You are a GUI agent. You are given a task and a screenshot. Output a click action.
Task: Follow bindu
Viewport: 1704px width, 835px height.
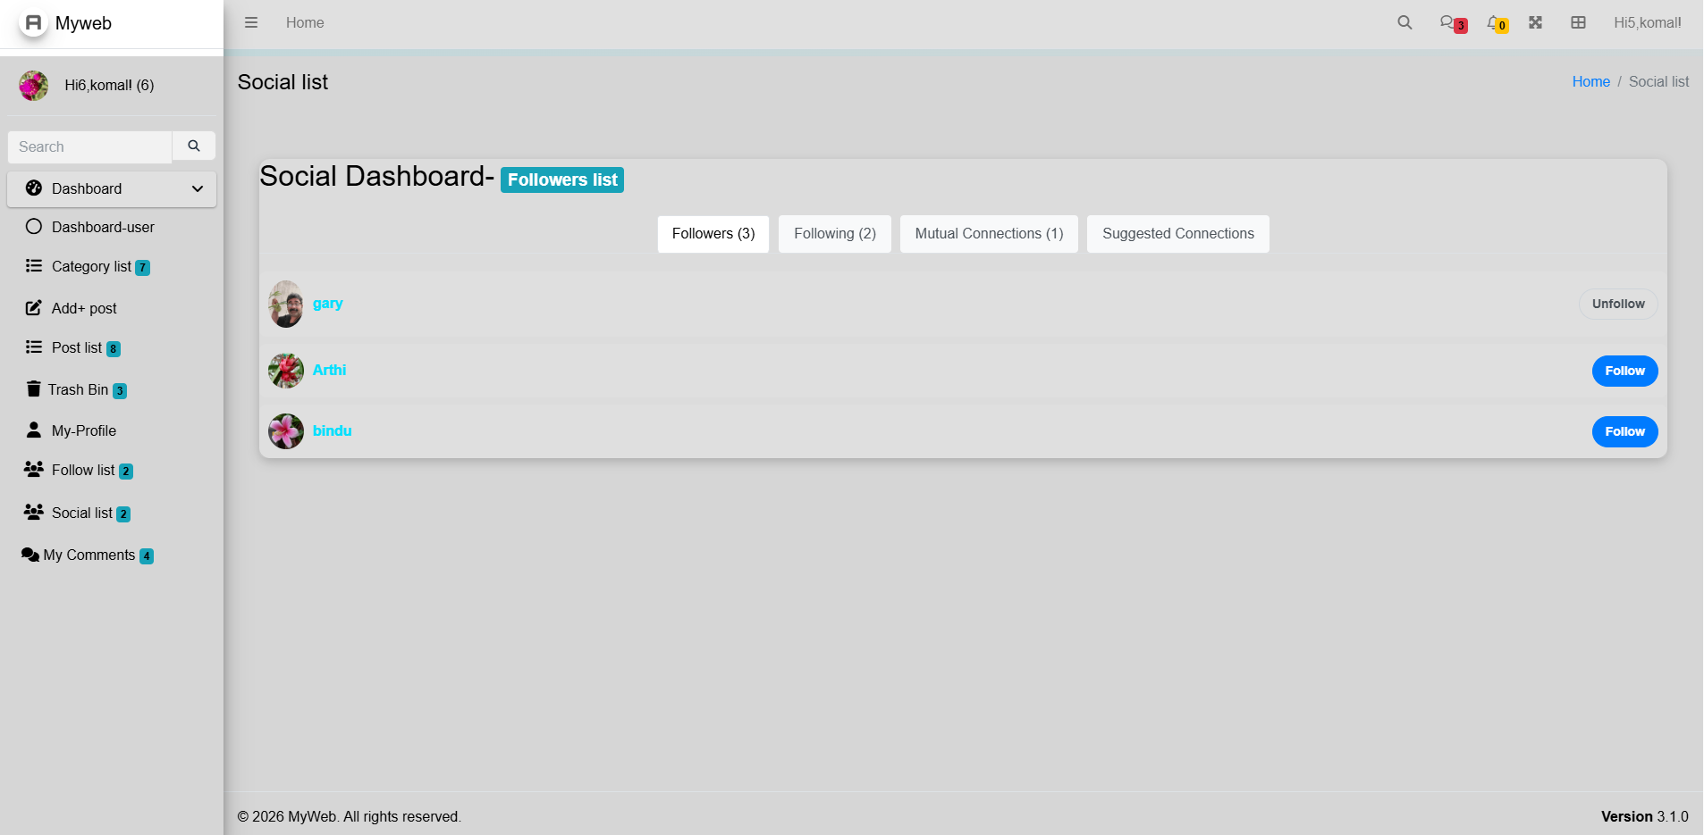click(x=1624, y=431)
